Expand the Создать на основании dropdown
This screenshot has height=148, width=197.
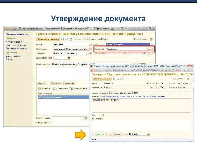point(85,39)
